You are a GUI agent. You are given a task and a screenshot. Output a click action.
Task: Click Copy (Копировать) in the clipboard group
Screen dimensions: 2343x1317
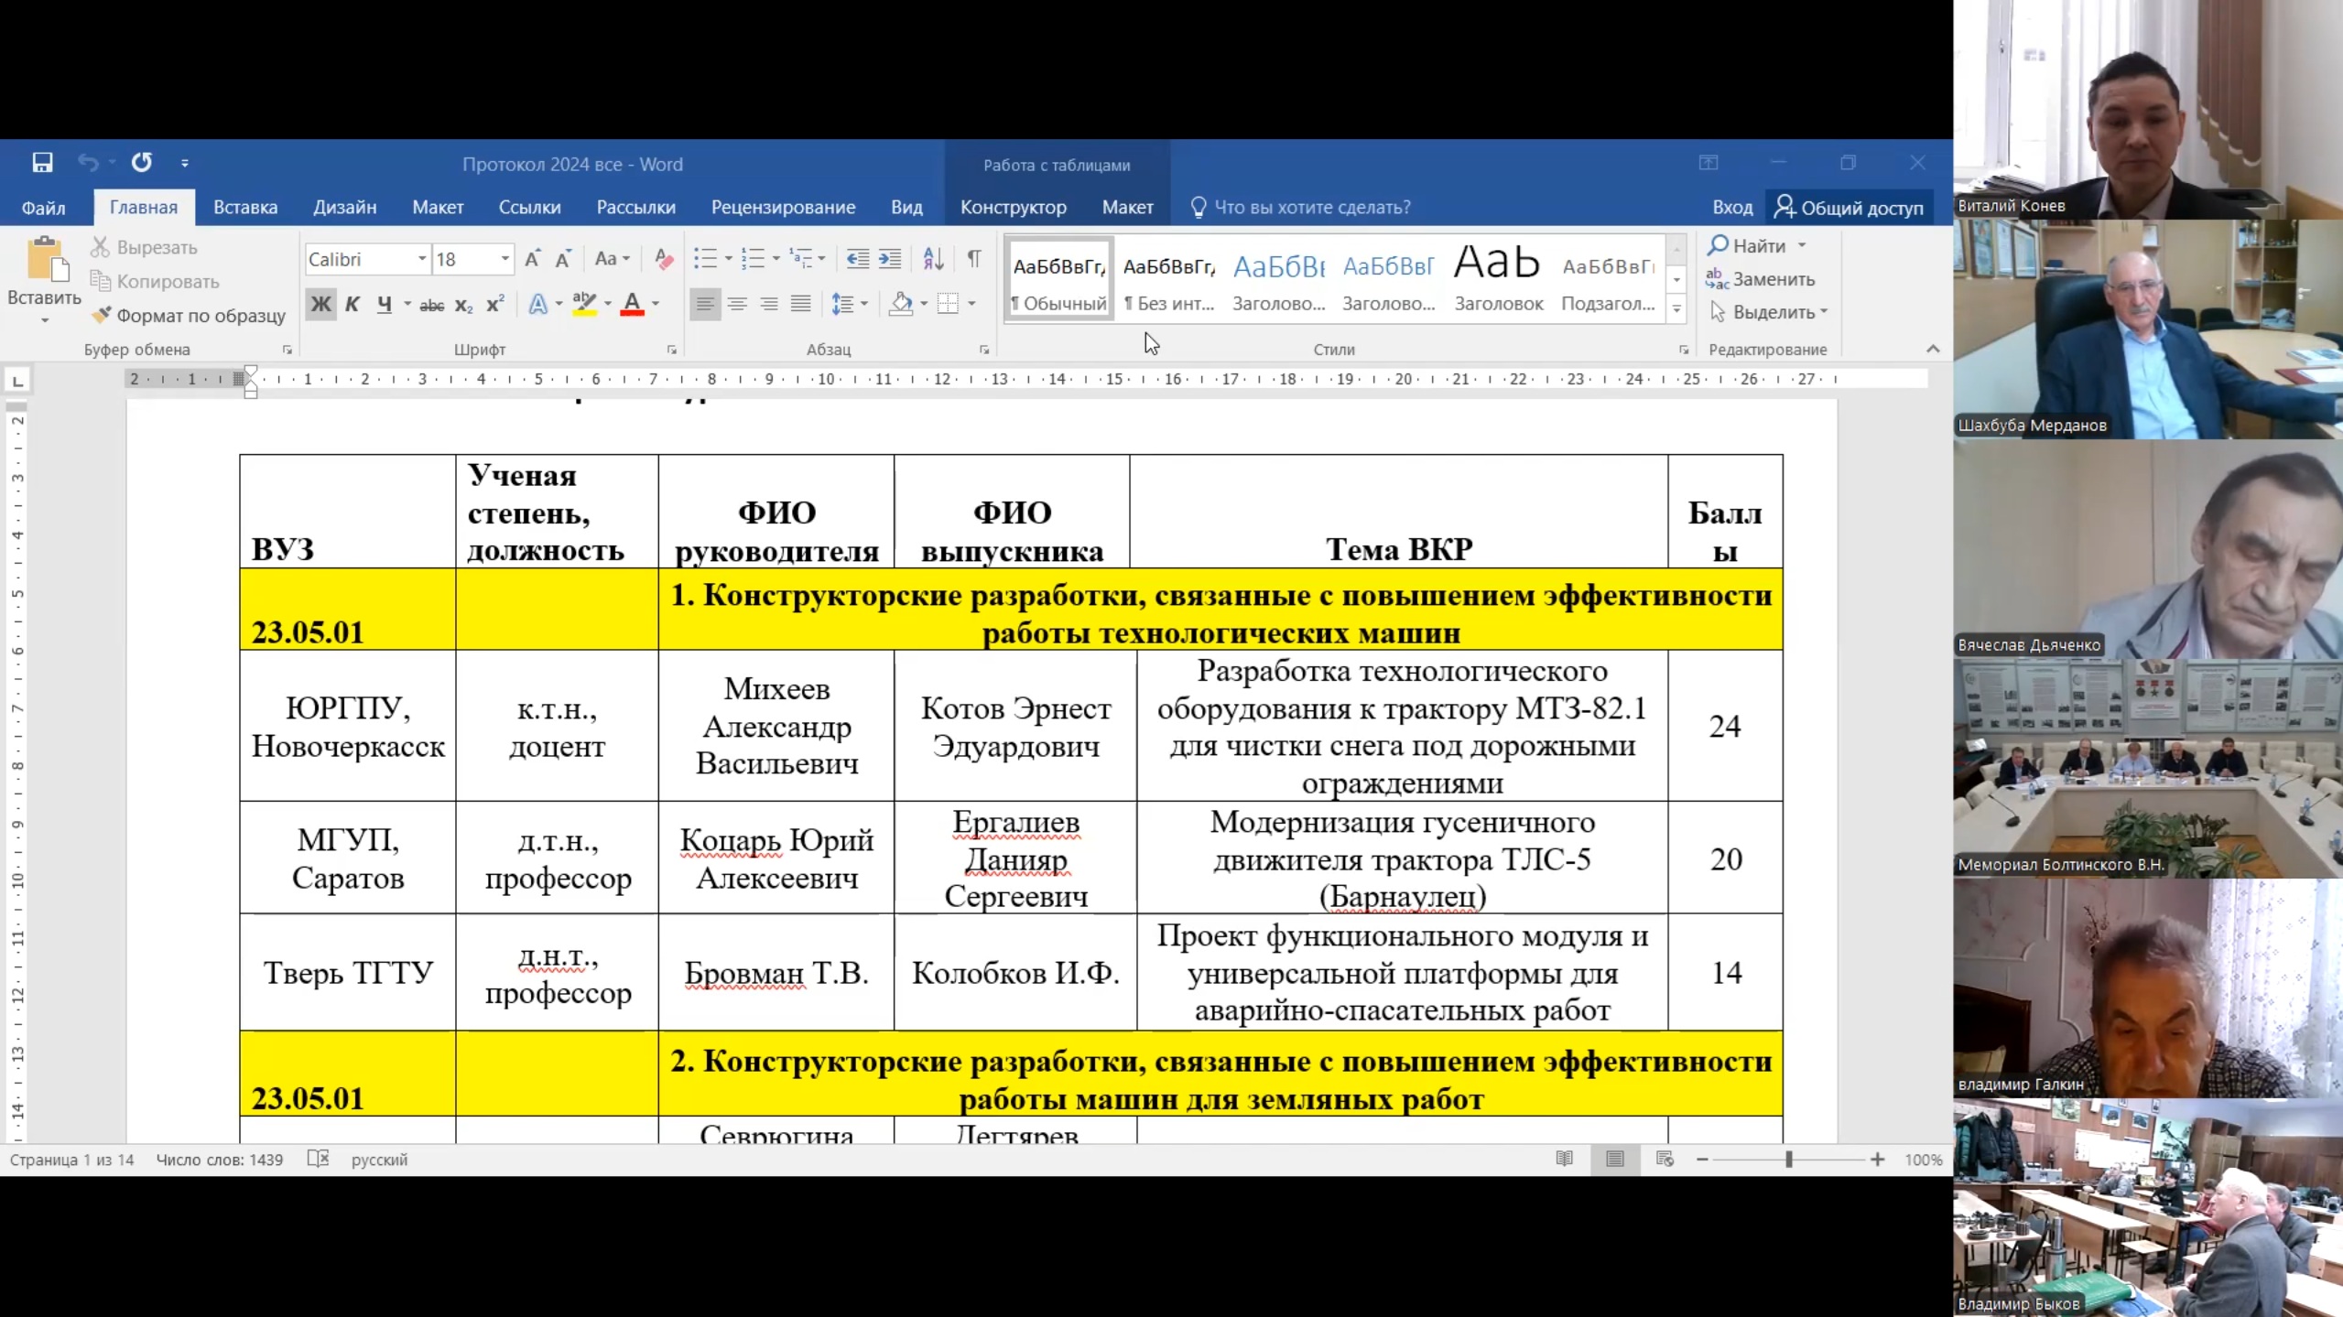[x=155, y=281]
